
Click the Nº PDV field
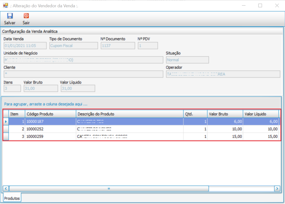(148, 46)
